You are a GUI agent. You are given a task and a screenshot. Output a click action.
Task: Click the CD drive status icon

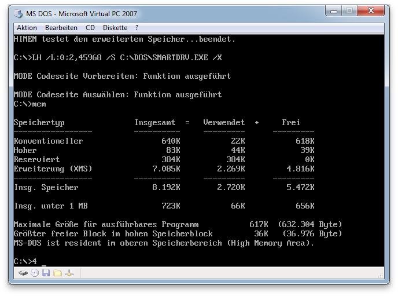tap(35, 273)
